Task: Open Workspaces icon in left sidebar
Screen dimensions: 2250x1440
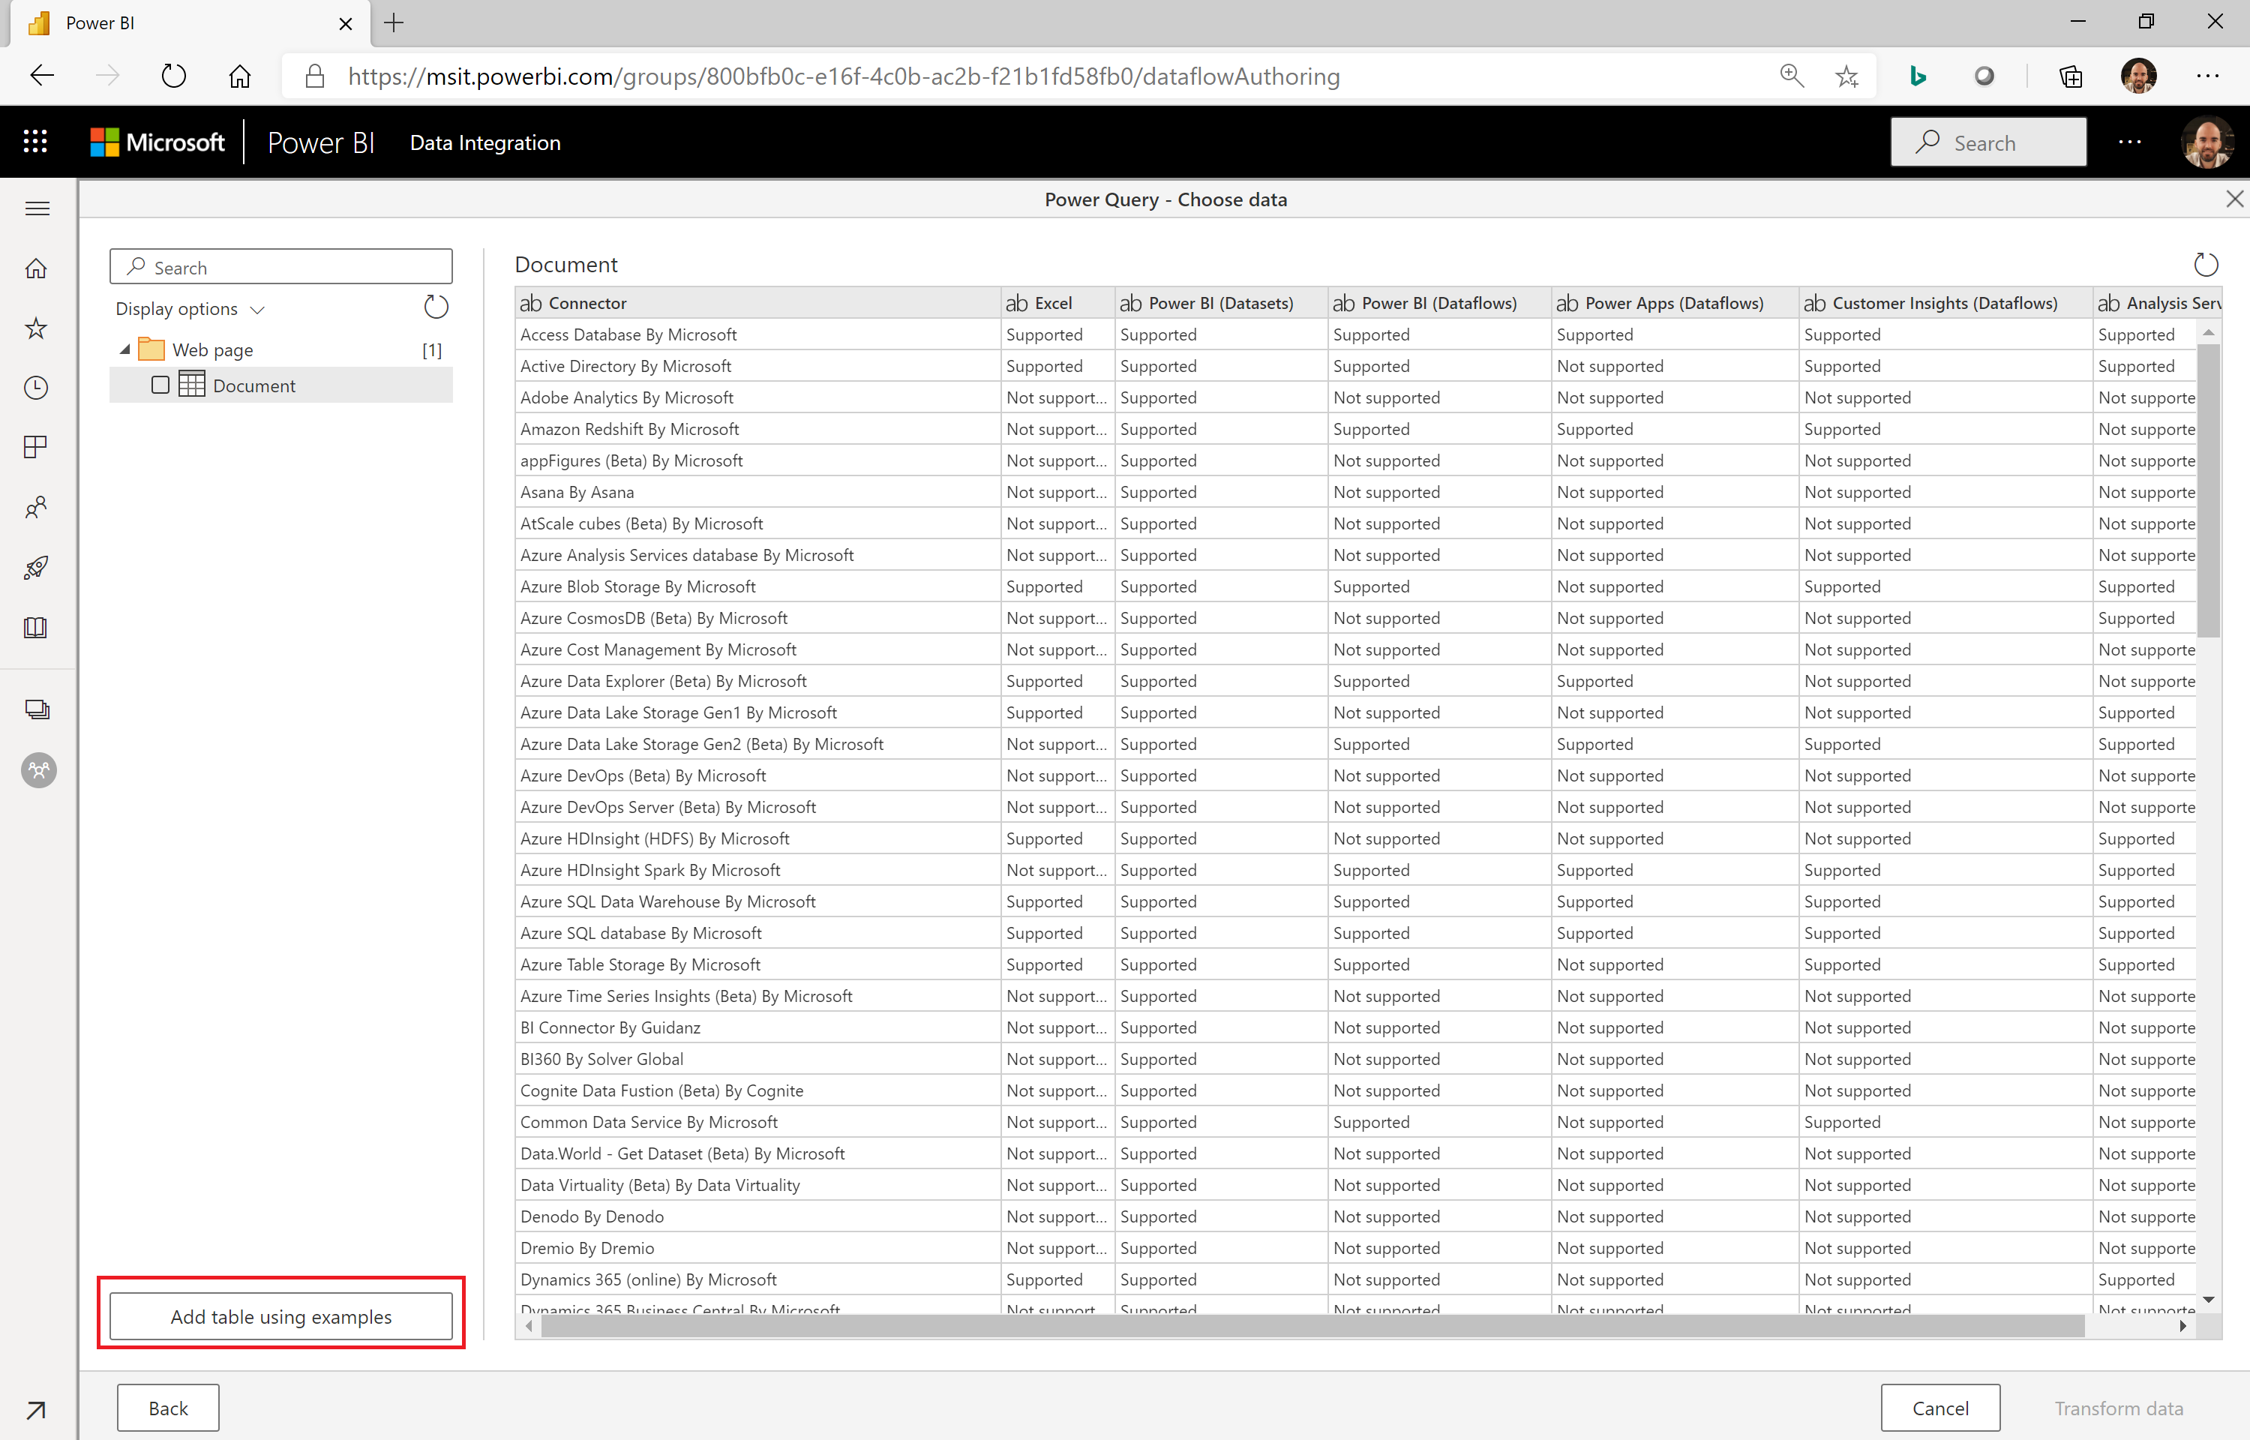Action: coord(37,709)
